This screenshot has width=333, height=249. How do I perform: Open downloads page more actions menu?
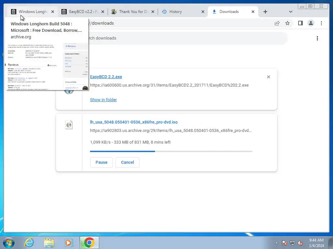[x=317, y=38]
